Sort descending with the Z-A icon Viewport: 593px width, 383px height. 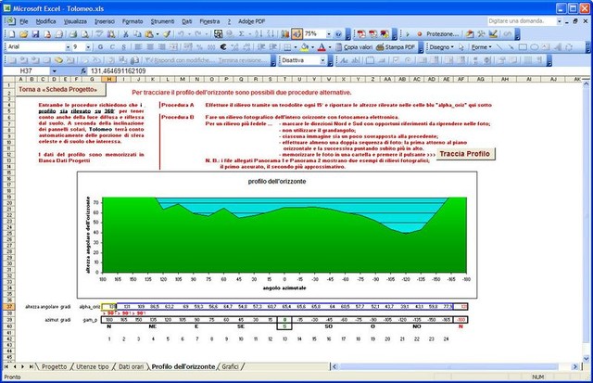[271, 34]
